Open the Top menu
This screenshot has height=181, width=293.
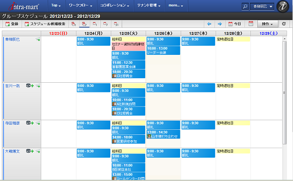(x=56, y=5)
